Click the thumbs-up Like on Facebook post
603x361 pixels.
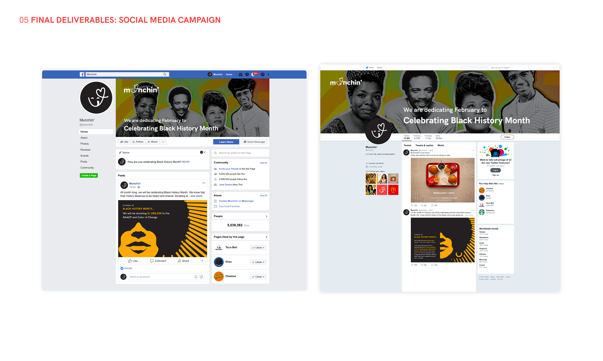click(133, 261)
